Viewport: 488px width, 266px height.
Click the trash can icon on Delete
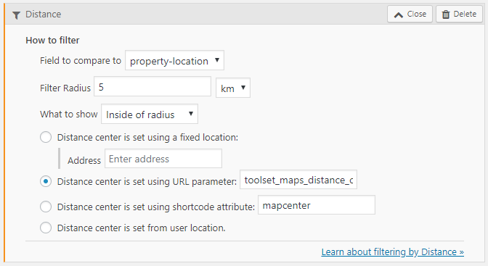click(x=446, y=14)
